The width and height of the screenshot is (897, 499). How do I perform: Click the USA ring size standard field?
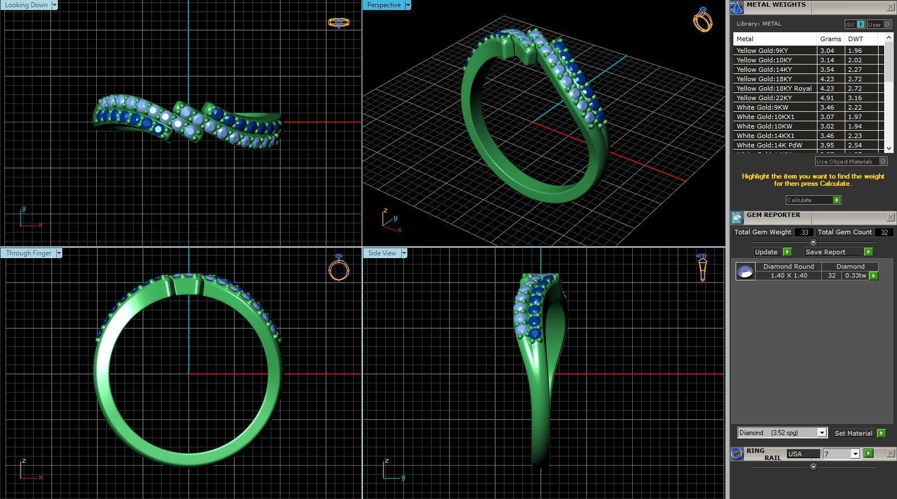click(x=803, y=454)
